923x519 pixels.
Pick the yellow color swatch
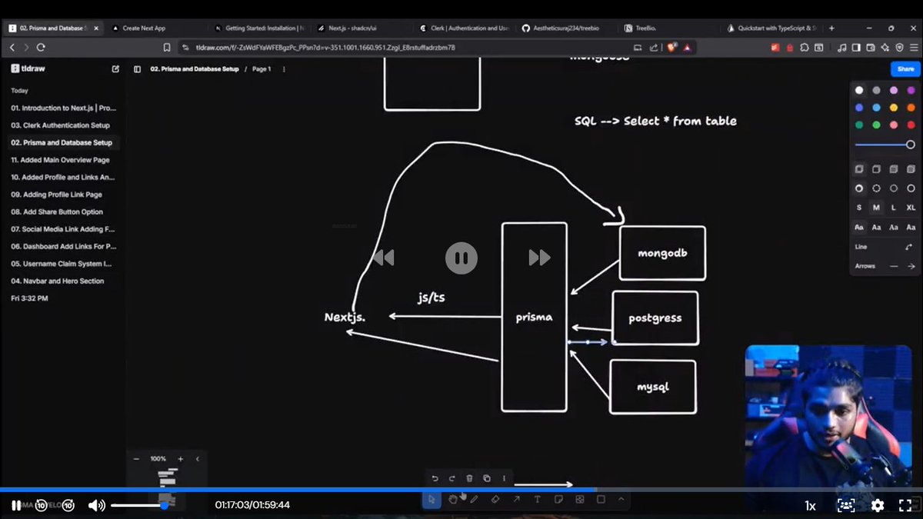click(x=894, y=108)
